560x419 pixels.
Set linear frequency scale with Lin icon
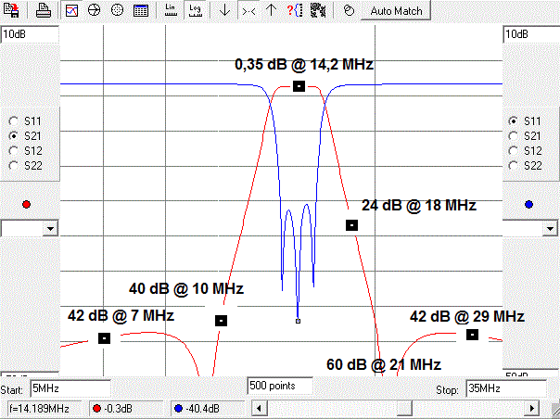(x=170, y=11)
